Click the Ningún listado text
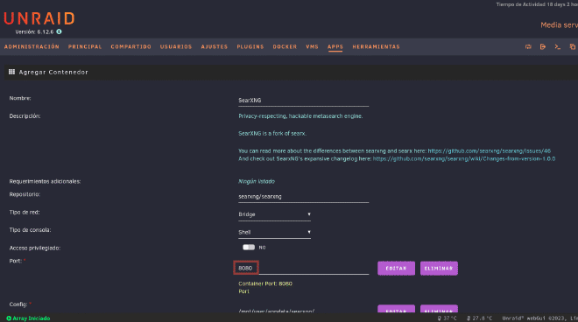The width and height of the screenshot is (578, 322). 257,181
